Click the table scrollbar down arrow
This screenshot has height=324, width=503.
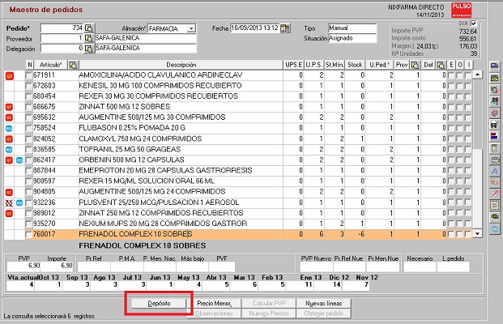[477, 234]
